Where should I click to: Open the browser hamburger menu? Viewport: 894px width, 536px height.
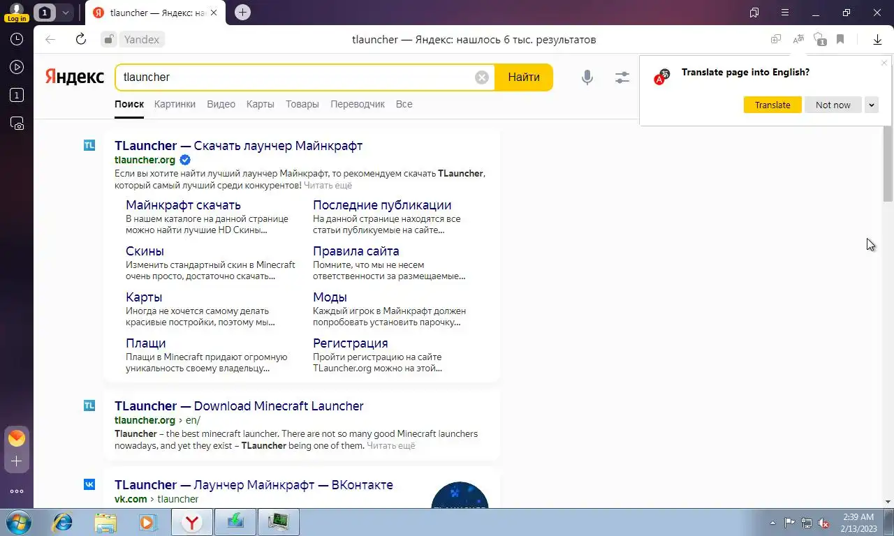[785, 13]
